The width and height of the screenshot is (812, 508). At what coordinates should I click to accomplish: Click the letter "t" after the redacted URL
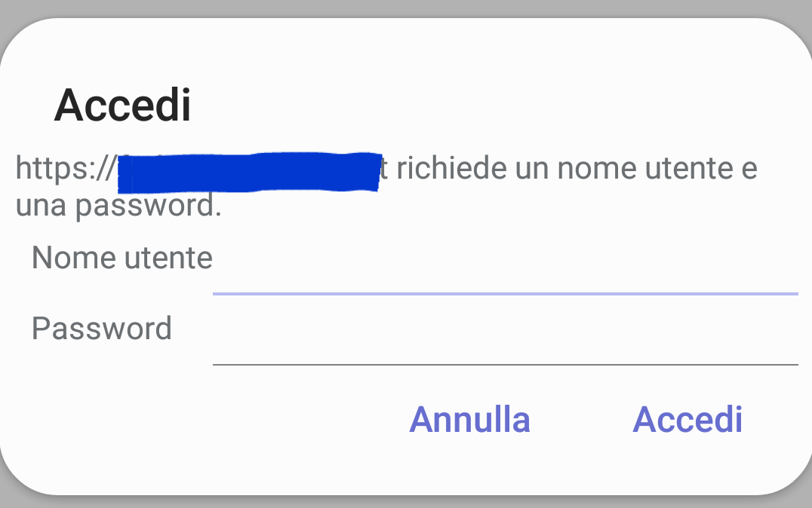click(384, 169)
